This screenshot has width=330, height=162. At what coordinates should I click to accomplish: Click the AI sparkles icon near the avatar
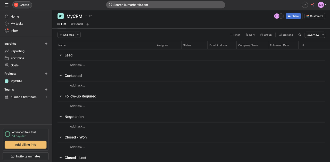coord(312,4)
